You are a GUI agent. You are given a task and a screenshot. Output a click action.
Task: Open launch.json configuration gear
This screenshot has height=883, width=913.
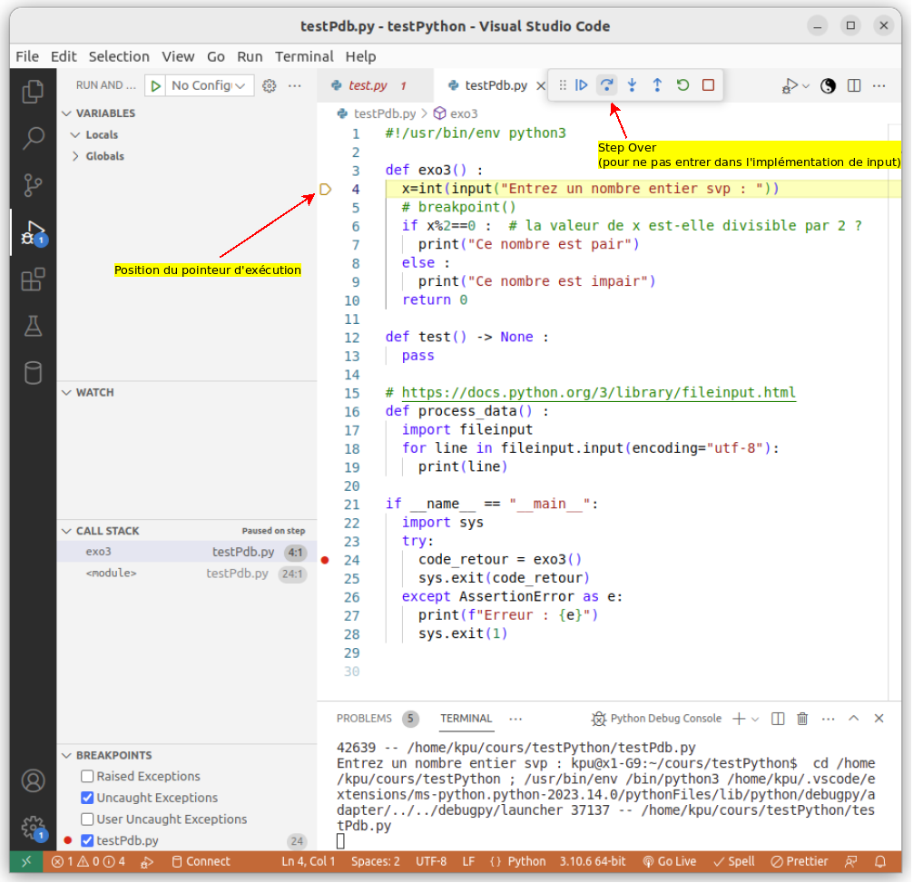click(269, 86)
